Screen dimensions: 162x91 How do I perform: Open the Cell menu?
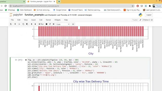click(x=41, y=20)
